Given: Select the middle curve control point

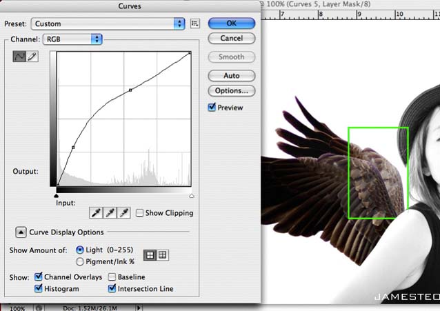Looking at the screenshot, I should coord(130,90).
